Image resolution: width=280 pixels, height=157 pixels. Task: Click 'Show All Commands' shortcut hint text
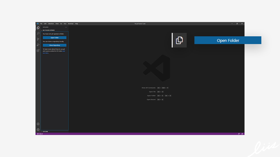tap(149, 88)
